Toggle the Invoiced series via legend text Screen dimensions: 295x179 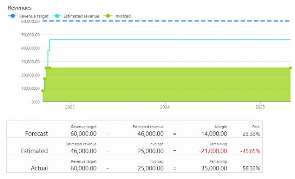point(122,16)
